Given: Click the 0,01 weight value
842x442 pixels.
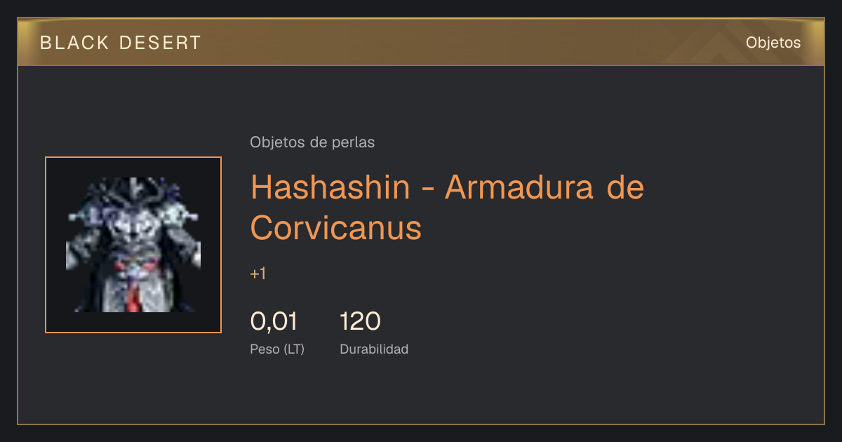Looking at the screenshot, I should pos(274,321).
